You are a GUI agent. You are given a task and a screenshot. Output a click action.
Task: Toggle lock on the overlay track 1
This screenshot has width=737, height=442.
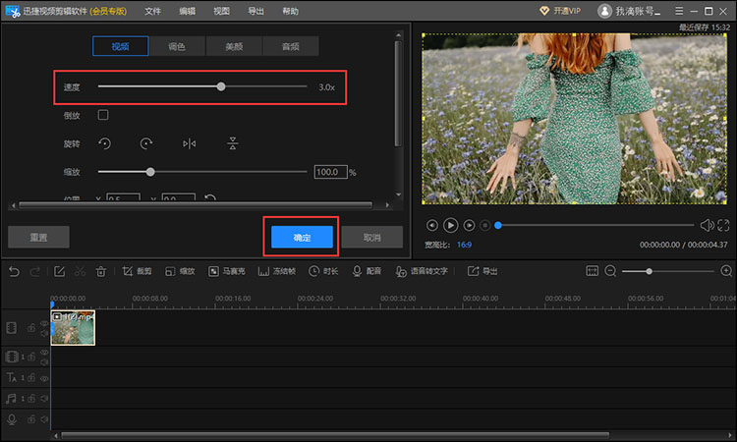[x=31, y=357]
